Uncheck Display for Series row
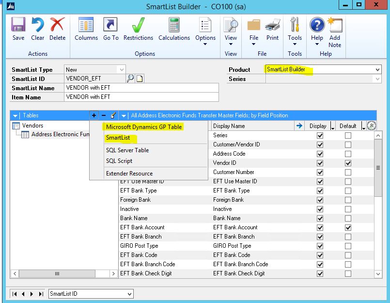 click(x=320, y=135)
